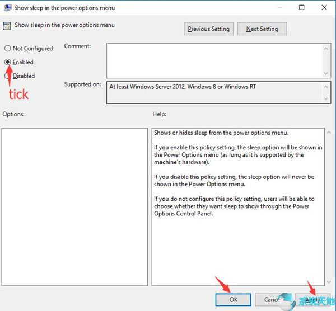Maximize the policy window
The width and height of the screenshot is (336, 311).
point(301,7)
